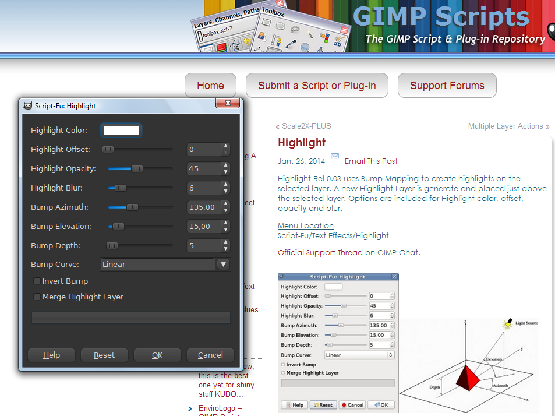Screen dimensions: 555x416
Task: Decrease Bump Azimuth with down arrow
Action: 225,211
